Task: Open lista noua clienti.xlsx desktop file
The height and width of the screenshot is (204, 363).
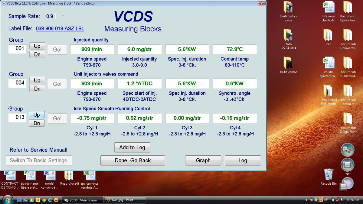Action: click(x=329, y=11)
